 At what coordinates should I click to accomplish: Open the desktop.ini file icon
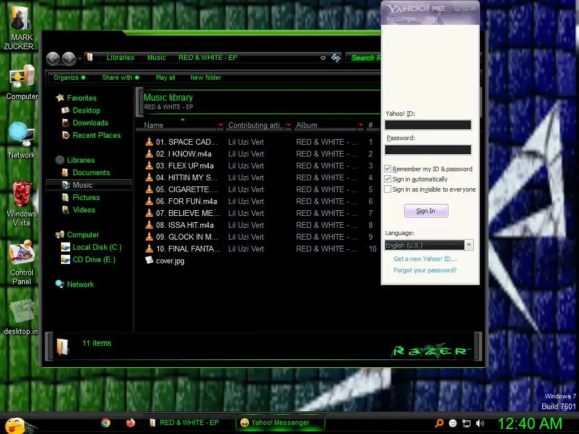21,311
